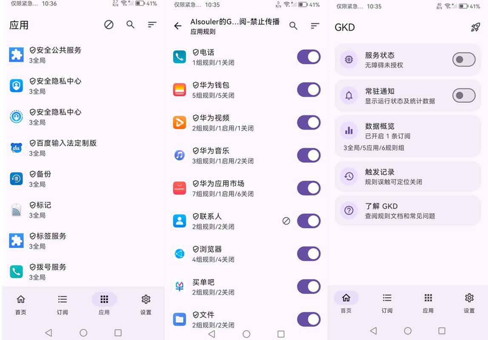Disable the 华为视频 rules switch
The width and height of the screenshot is (488, 340).
(x=309, y=122)
